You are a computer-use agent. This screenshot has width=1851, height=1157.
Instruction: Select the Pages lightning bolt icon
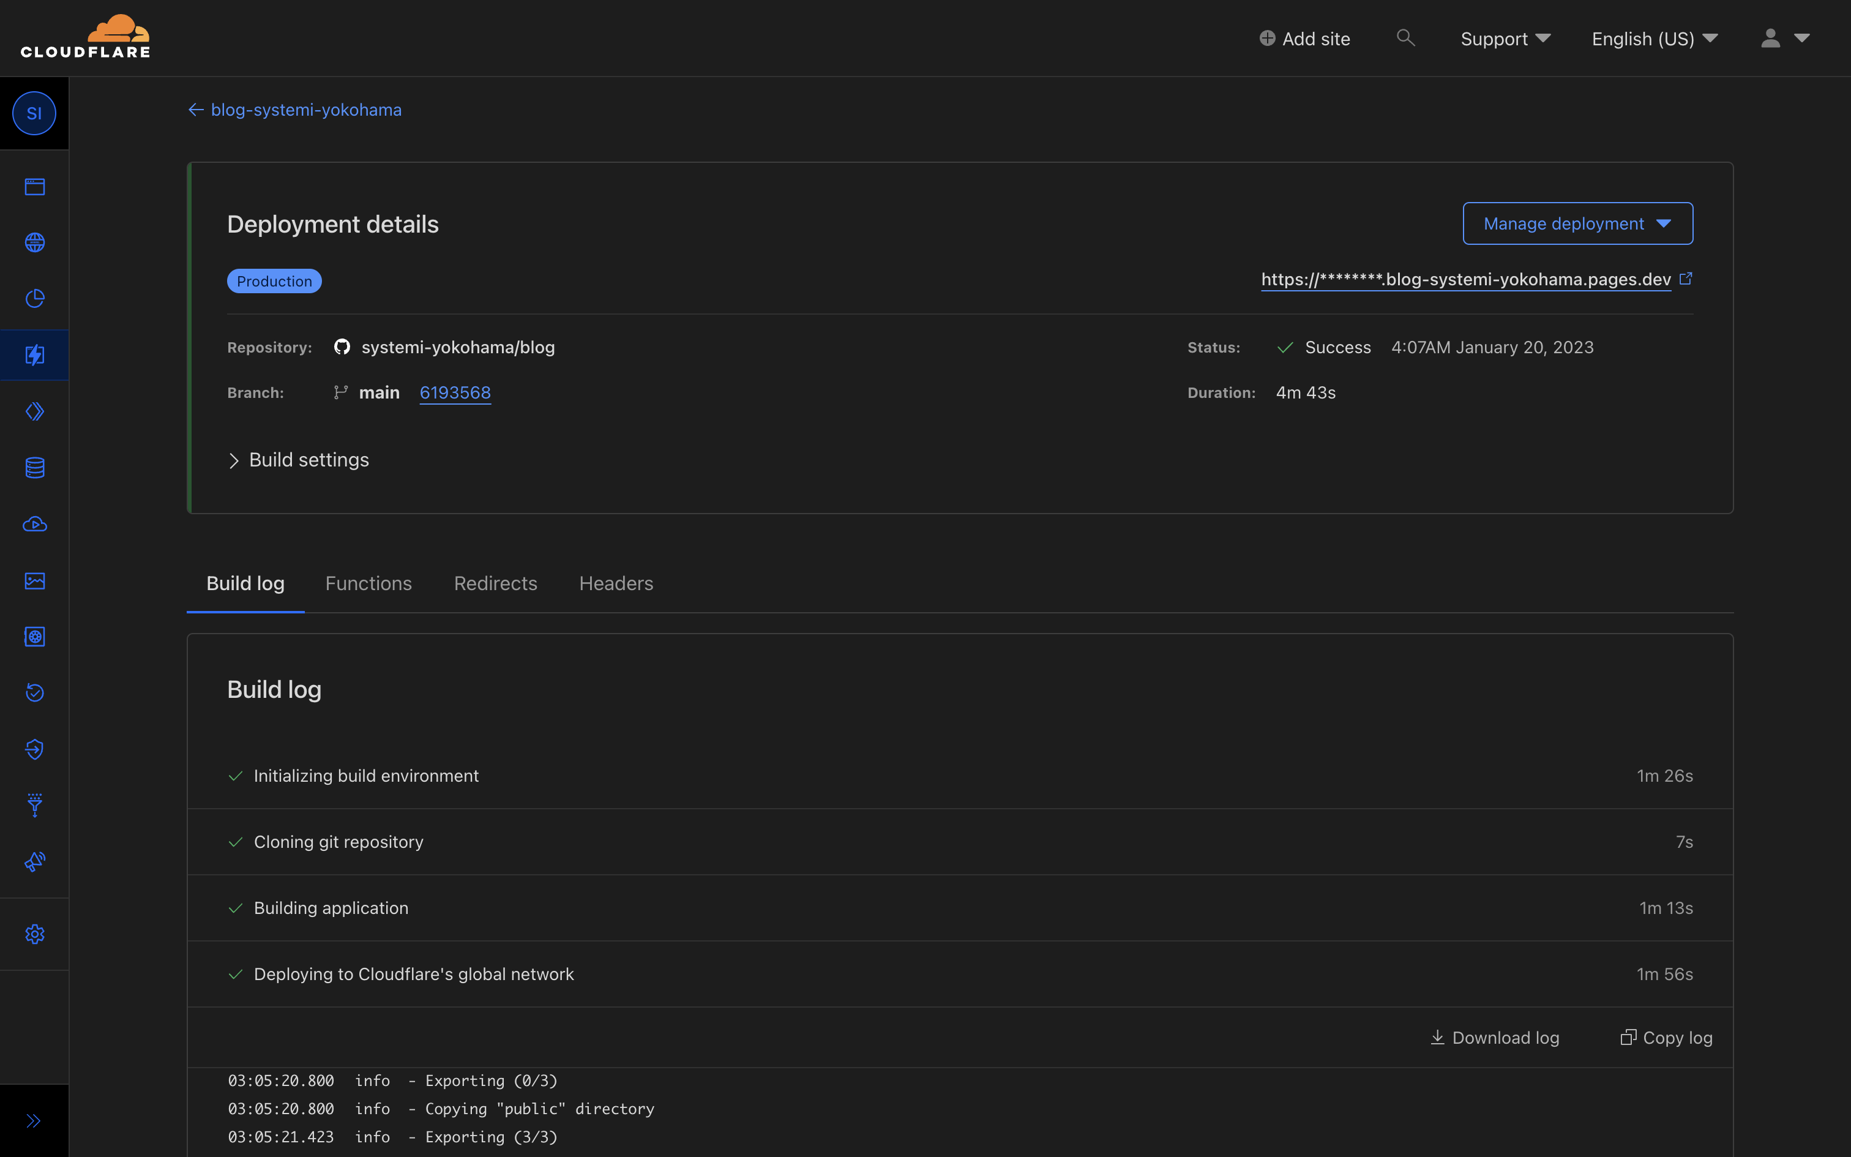pyautogui.click(x=34, y=355)
